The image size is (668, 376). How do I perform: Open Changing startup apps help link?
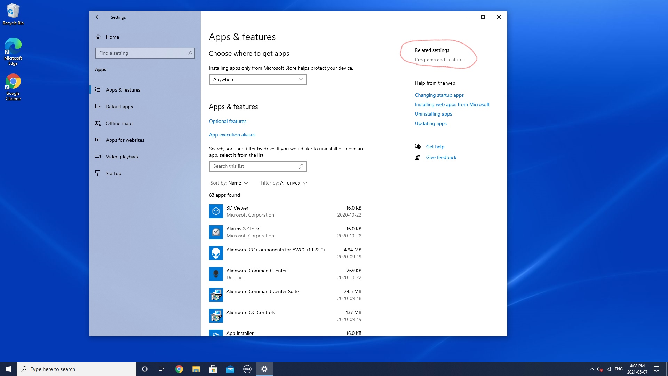pos(439,95)
